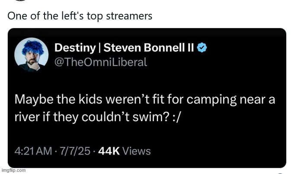Click the 'One of the left's top streamers' caption

[x=80, y=16]
